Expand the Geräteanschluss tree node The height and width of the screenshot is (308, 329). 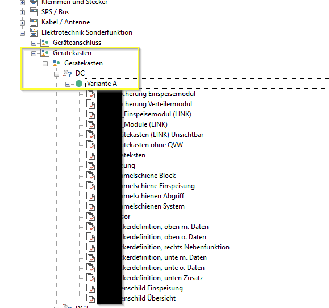coord(34,43)
